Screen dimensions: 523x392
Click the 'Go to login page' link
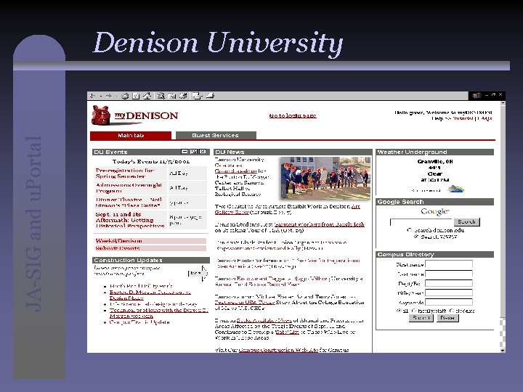click(x=293, y=115)
